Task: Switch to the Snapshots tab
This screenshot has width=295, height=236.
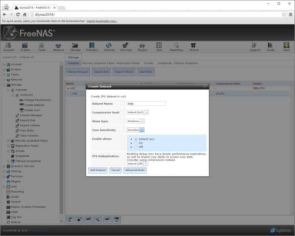Action: coord(164,63)
